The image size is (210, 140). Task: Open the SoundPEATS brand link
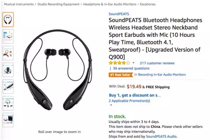coord(119,14)
